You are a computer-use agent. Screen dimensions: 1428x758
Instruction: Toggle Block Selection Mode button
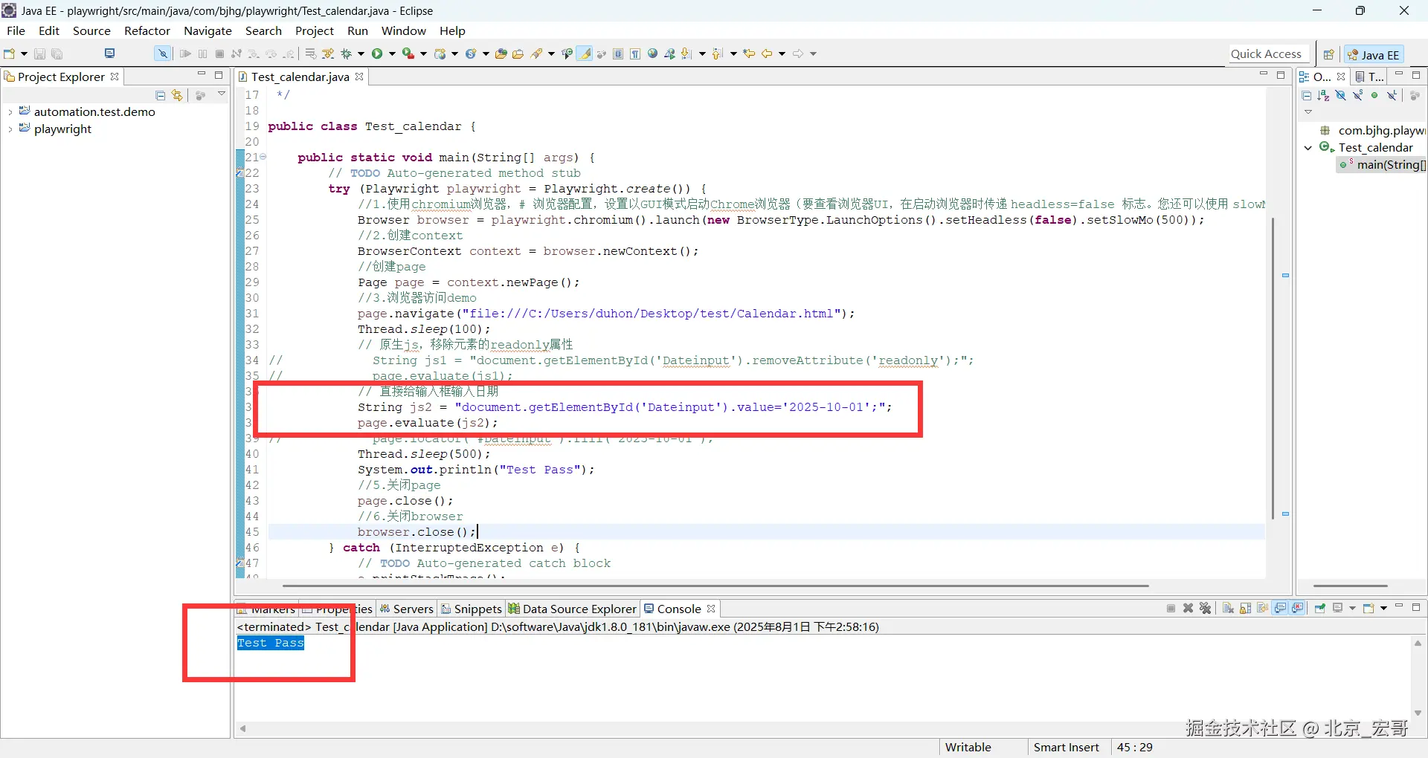618,54
